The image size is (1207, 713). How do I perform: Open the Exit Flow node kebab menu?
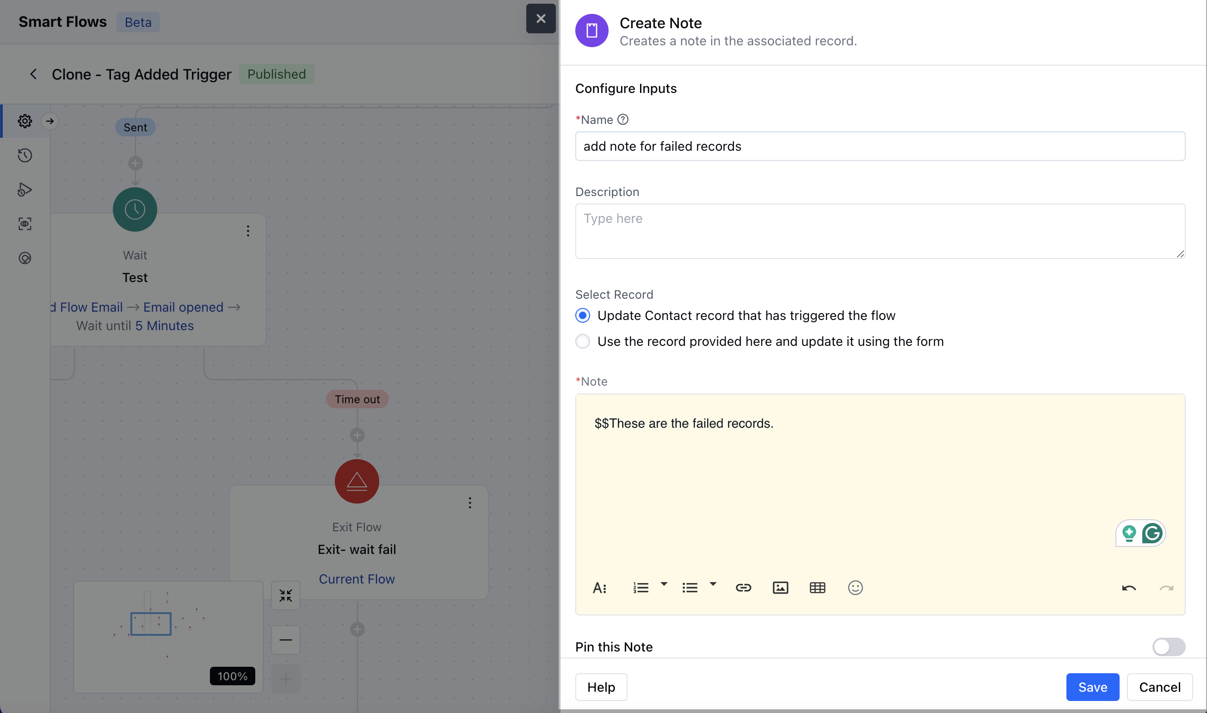(469, 503)
